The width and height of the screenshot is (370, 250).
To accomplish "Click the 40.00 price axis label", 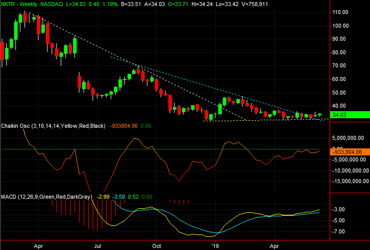I will [340, 106].
